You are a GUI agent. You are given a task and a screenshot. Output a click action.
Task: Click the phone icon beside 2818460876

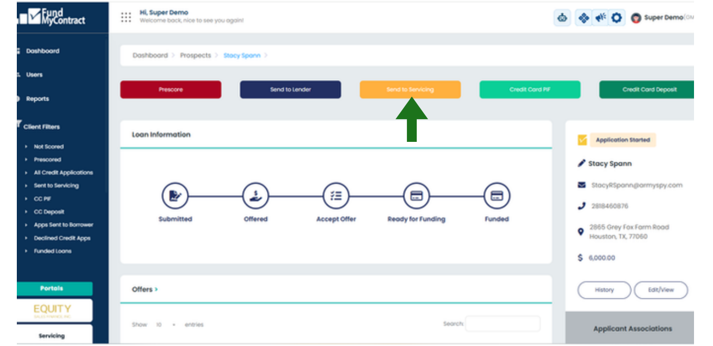(582, 206)
